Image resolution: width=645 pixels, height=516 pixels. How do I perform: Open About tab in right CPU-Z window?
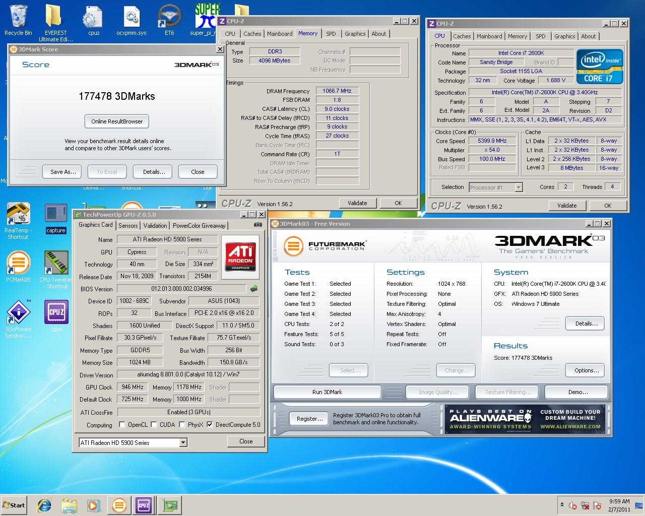coord(588,36)
